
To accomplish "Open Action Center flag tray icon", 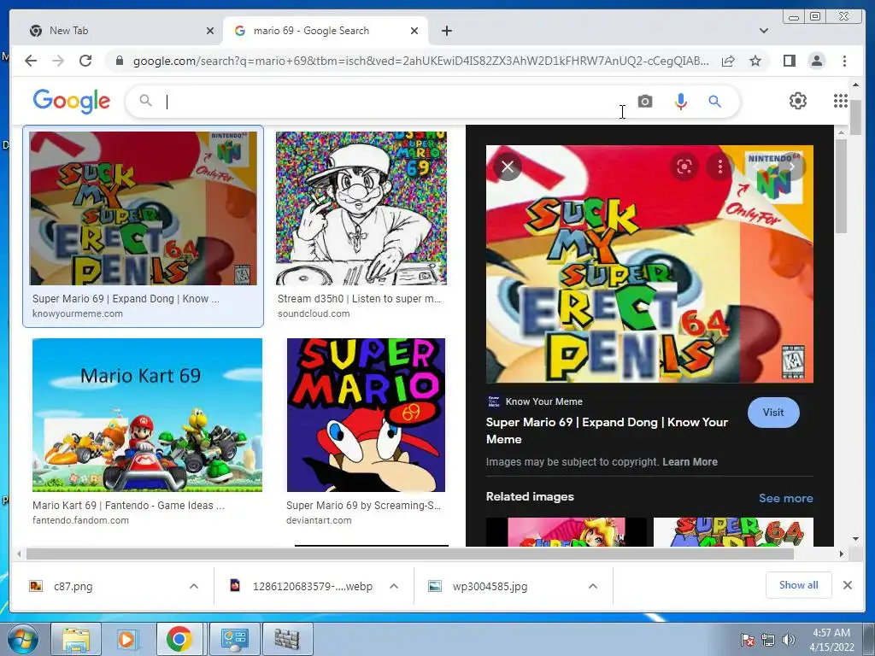I will (x=747, y=640).
